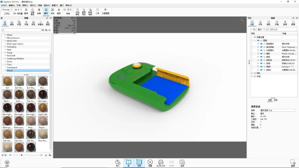This screenshot has width=299, height=168.
Task: Open the Render dialog from bottom toolbar
Action: tap(182, 162)
